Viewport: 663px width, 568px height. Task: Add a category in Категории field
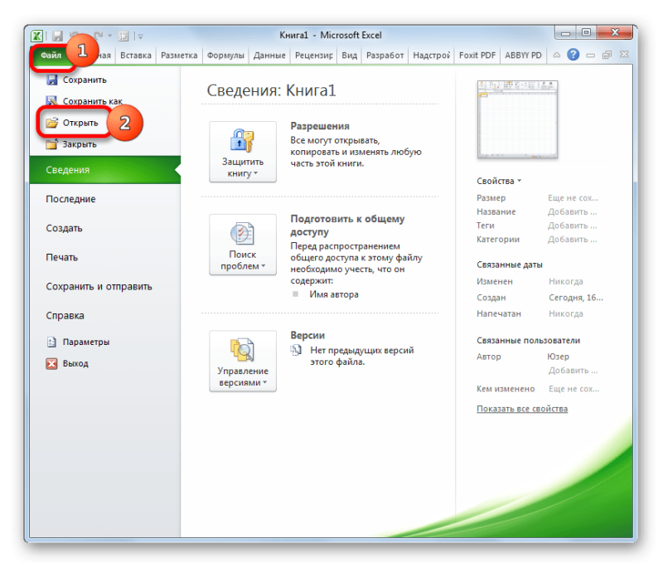point(572,240)
